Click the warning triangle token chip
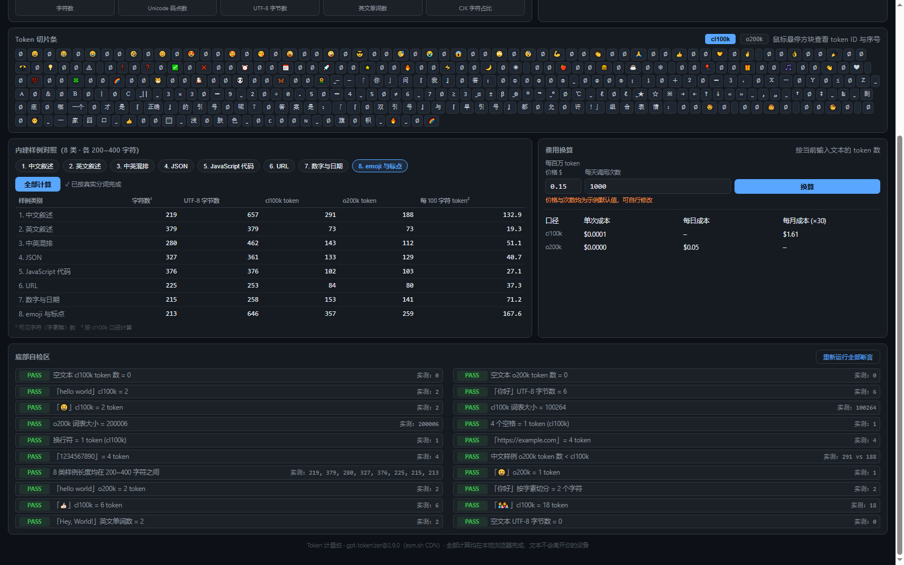 pos(89,67)
